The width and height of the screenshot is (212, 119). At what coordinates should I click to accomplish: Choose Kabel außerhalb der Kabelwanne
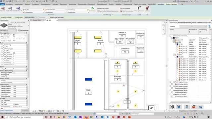tap(108, 11)
